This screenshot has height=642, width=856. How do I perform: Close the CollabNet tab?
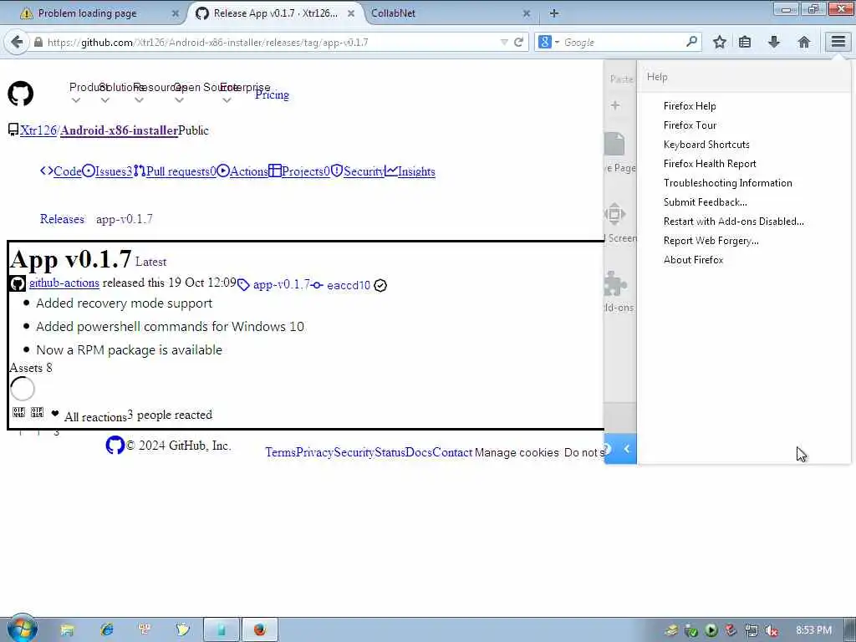point(527,13)
